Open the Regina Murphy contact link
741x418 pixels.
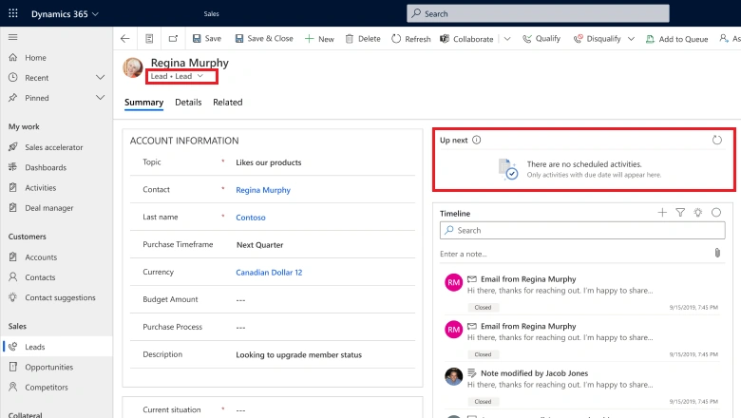tap(263, 190)
